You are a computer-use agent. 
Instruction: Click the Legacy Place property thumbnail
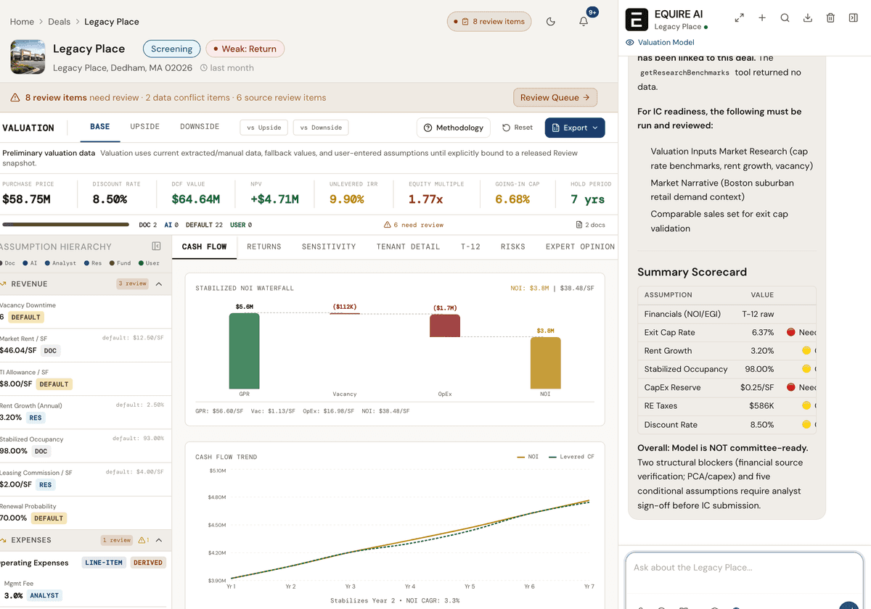pos(28,57)
